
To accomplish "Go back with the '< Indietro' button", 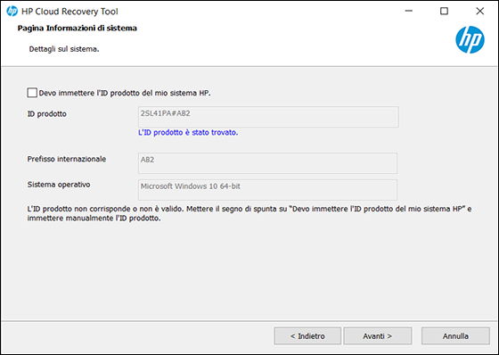I will [307, 336].
